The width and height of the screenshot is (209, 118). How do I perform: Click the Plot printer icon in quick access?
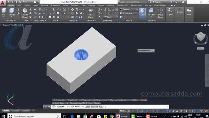pos(20,2)
